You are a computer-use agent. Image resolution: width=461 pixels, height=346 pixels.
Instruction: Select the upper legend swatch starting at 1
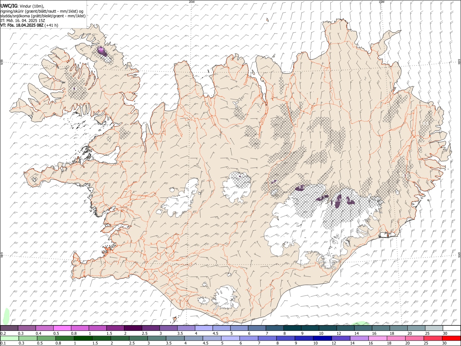(98, 328)
